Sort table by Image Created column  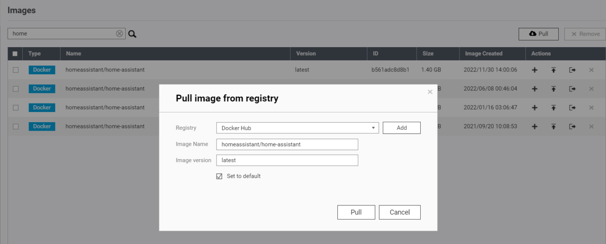(483, 53)
